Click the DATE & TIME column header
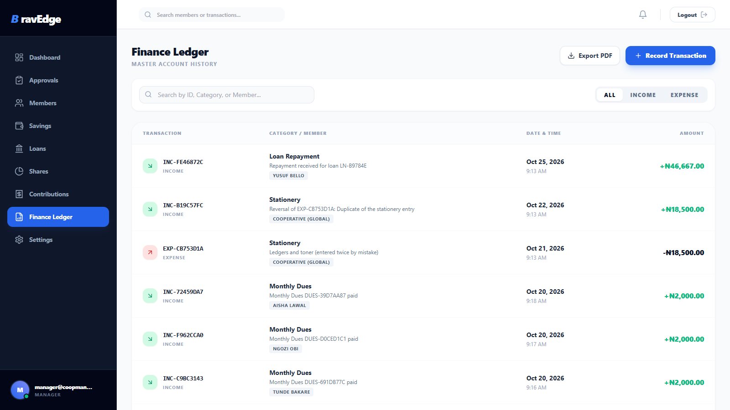The image size is (730, 410). [543, 133]
